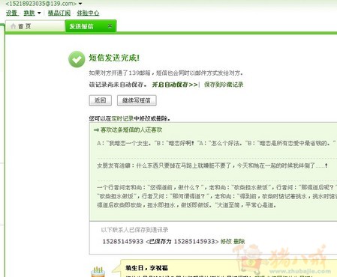The width and height of the screenshot is (337, 277).
Task: Open the 设置 settings link
Action: pyautogui.click(x=12, y=13)
